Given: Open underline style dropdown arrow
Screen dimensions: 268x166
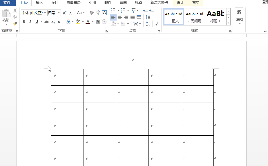Looking at the screenshot, I should tap(41, 22).
